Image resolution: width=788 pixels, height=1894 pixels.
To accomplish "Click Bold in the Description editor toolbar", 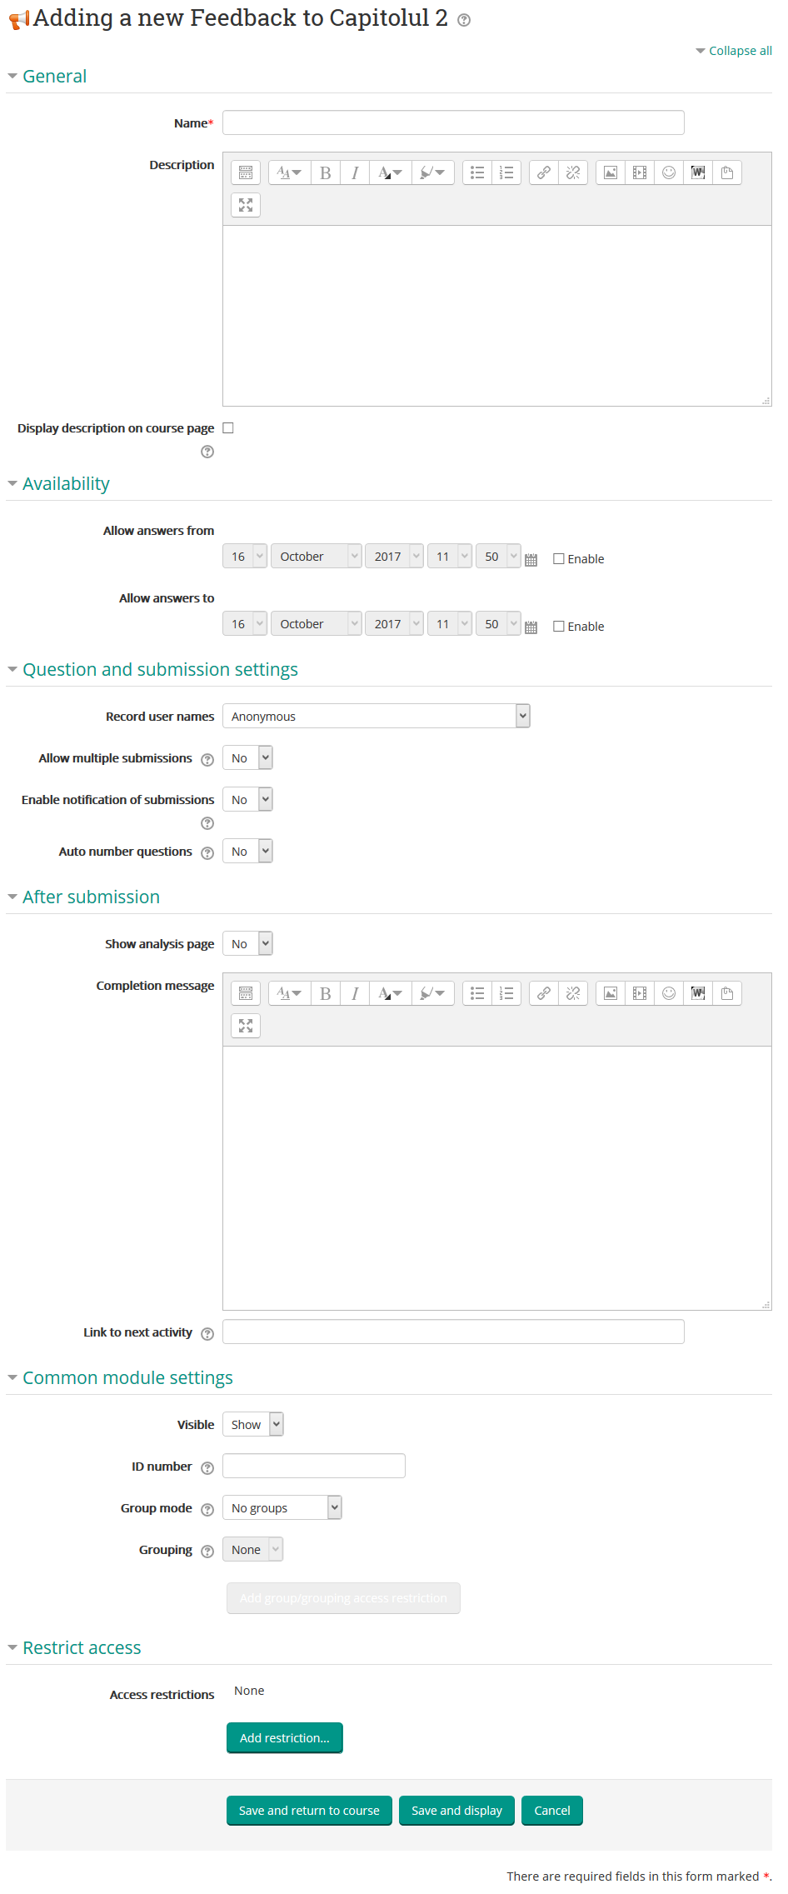I will click(x=326, y=172).
